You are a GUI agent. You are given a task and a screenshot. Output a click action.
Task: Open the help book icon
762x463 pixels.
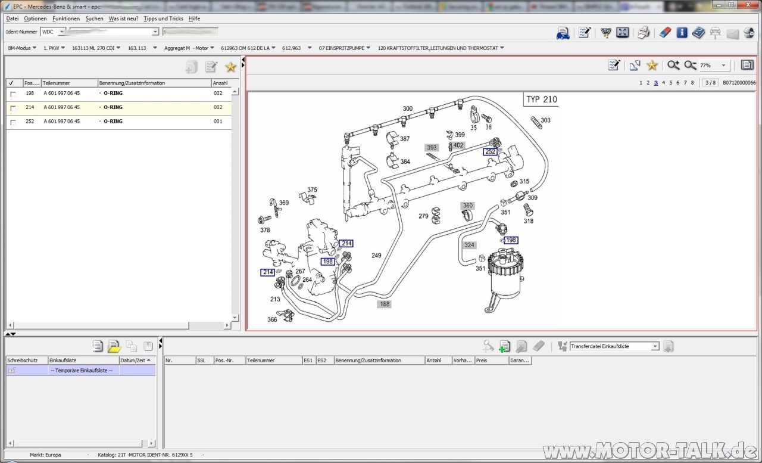[x=699, y=33]
